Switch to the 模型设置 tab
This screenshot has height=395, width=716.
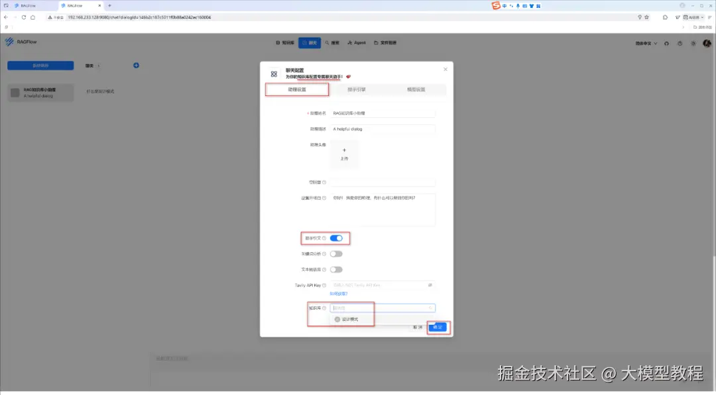click(x=416, y=90)
